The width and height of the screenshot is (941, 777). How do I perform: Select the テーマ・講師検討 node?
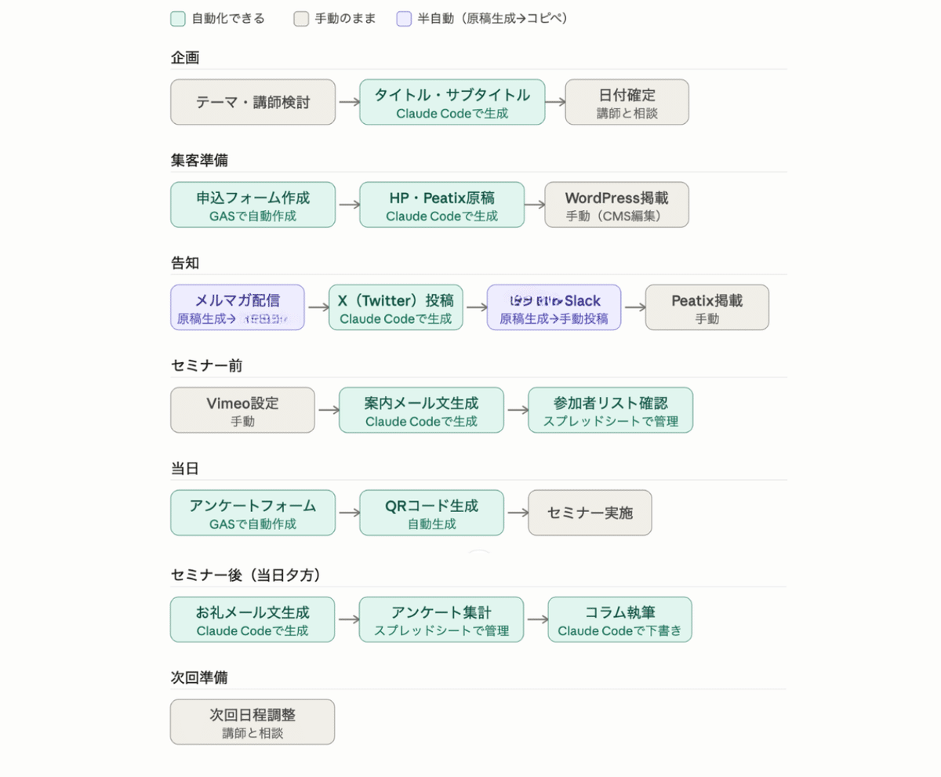(x=253, y=102)
